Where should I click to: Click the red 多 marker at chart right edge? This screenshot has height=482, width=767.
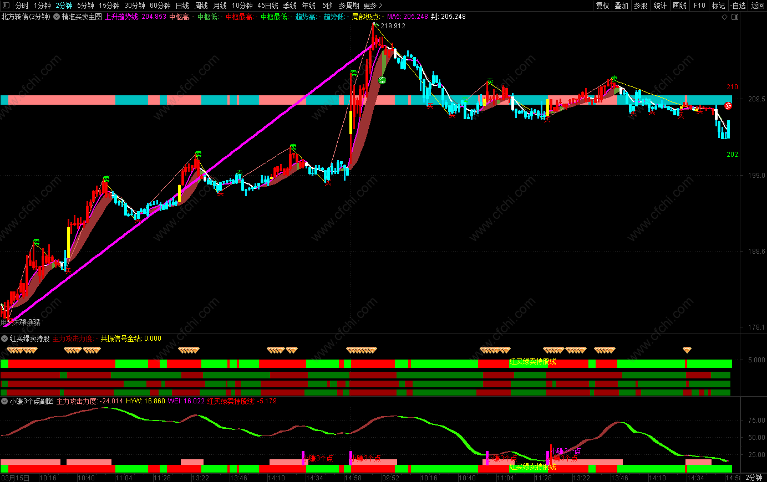tap(728, 106)
